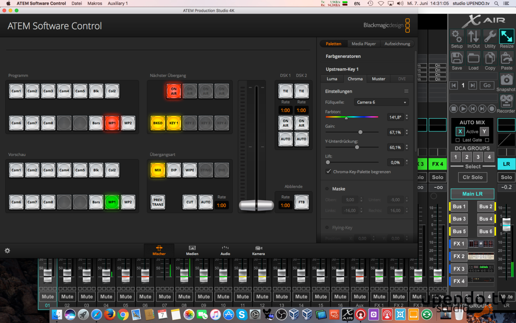Viewport: 516px width, 323px height.
Task: Enable the Flying-Key option
Action: click(327, 228)
